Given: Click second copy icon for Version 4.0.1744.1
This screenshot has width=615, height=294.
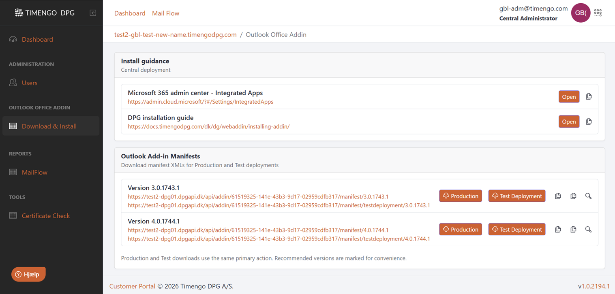Looking at the screenshot, I should click(x=573, y=230).
